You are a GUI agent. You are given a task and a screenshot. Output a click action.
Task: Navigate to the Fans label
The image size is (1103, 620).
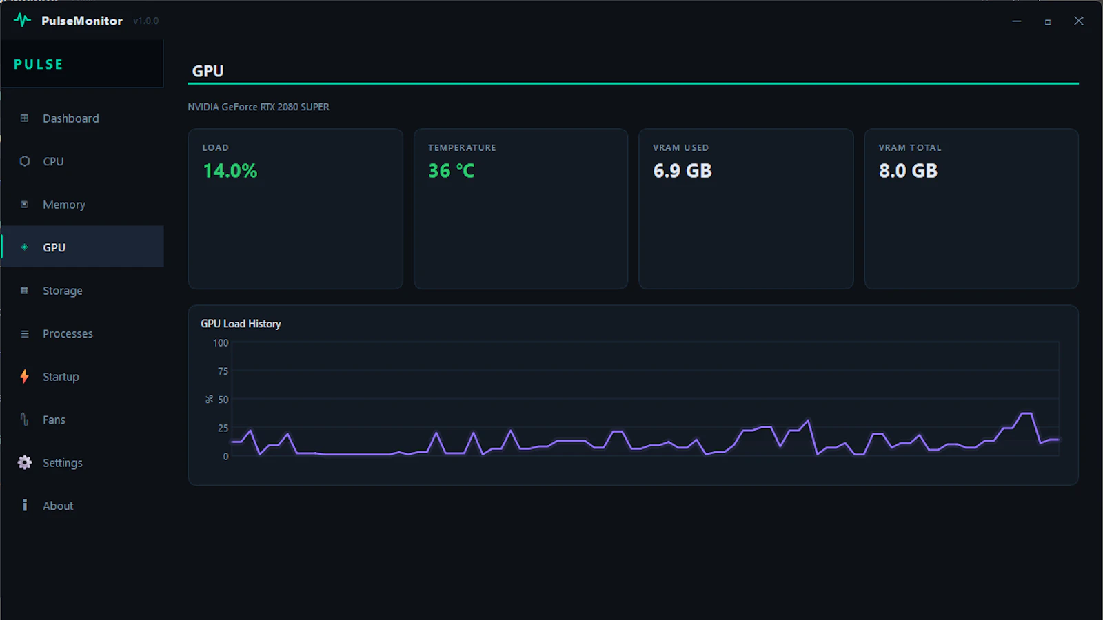tap(54, 420)
